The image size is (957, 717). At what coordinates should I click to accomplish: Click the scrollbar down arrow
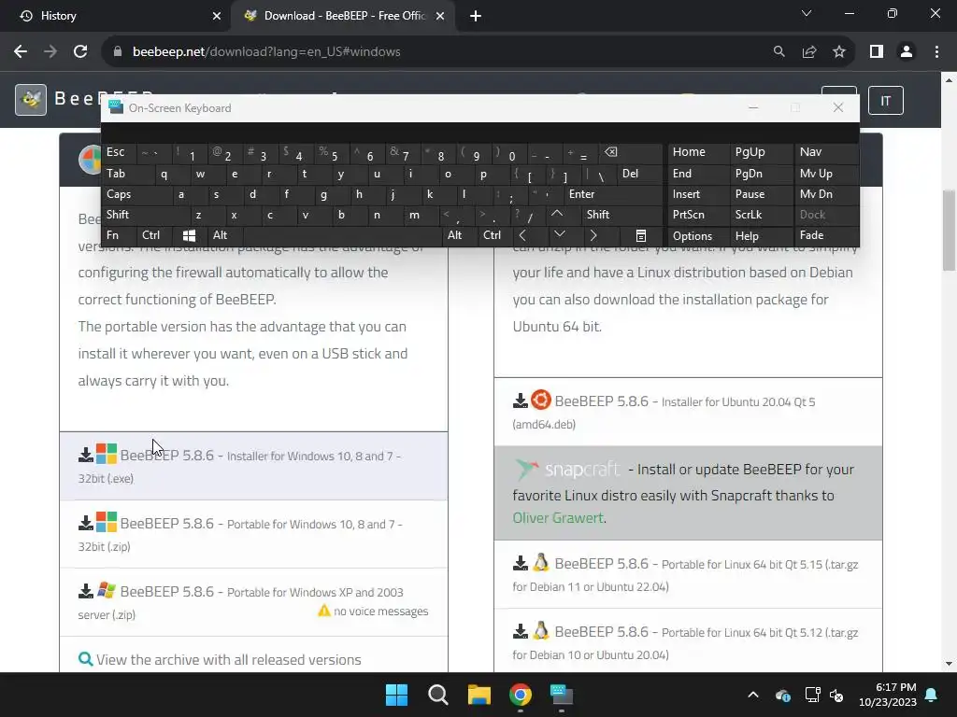click(950, 664)
